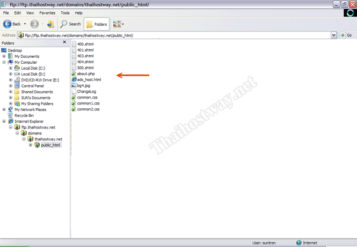Select the domains folder in the tree
Image resolution: width=357 pixels, height=247 pixels.
[34, 133]
